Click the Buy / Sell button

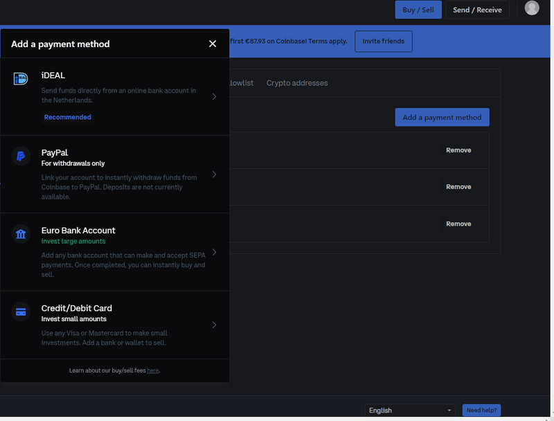pyautogui.click(x=418, y=10)
